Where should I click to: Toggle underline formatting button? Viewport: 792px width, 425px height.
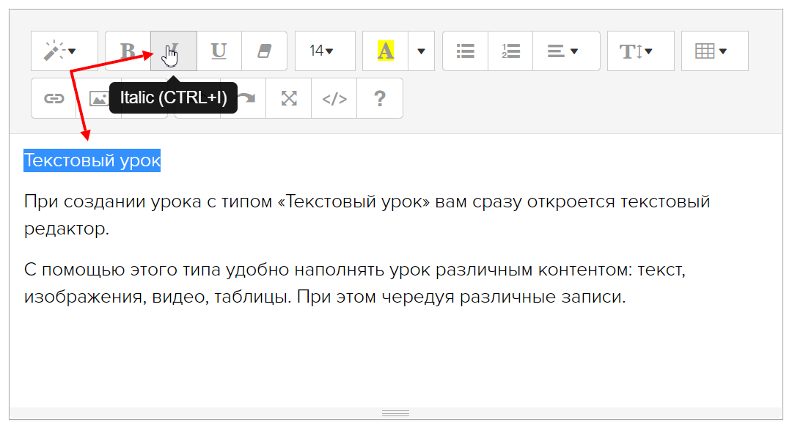219,51
